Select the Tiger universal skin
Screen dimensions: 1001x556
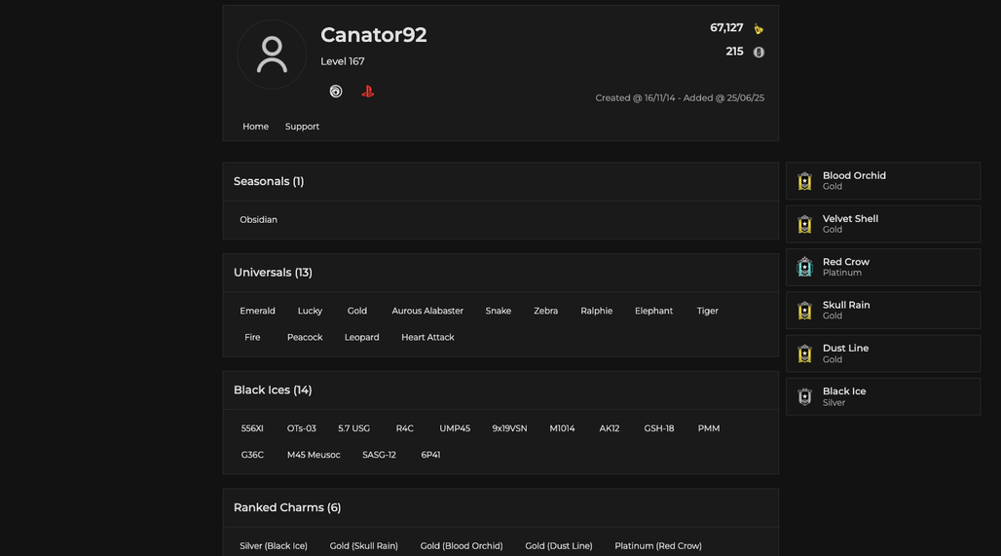point(707,311)
